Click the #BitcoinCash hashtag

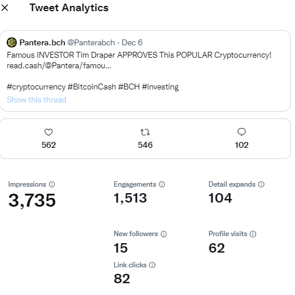coord(92,87)
